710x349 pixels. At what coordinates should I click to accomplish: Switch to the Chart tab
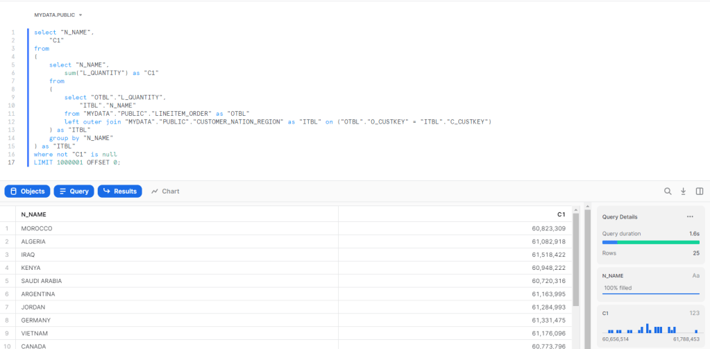(x=165, y=191)
